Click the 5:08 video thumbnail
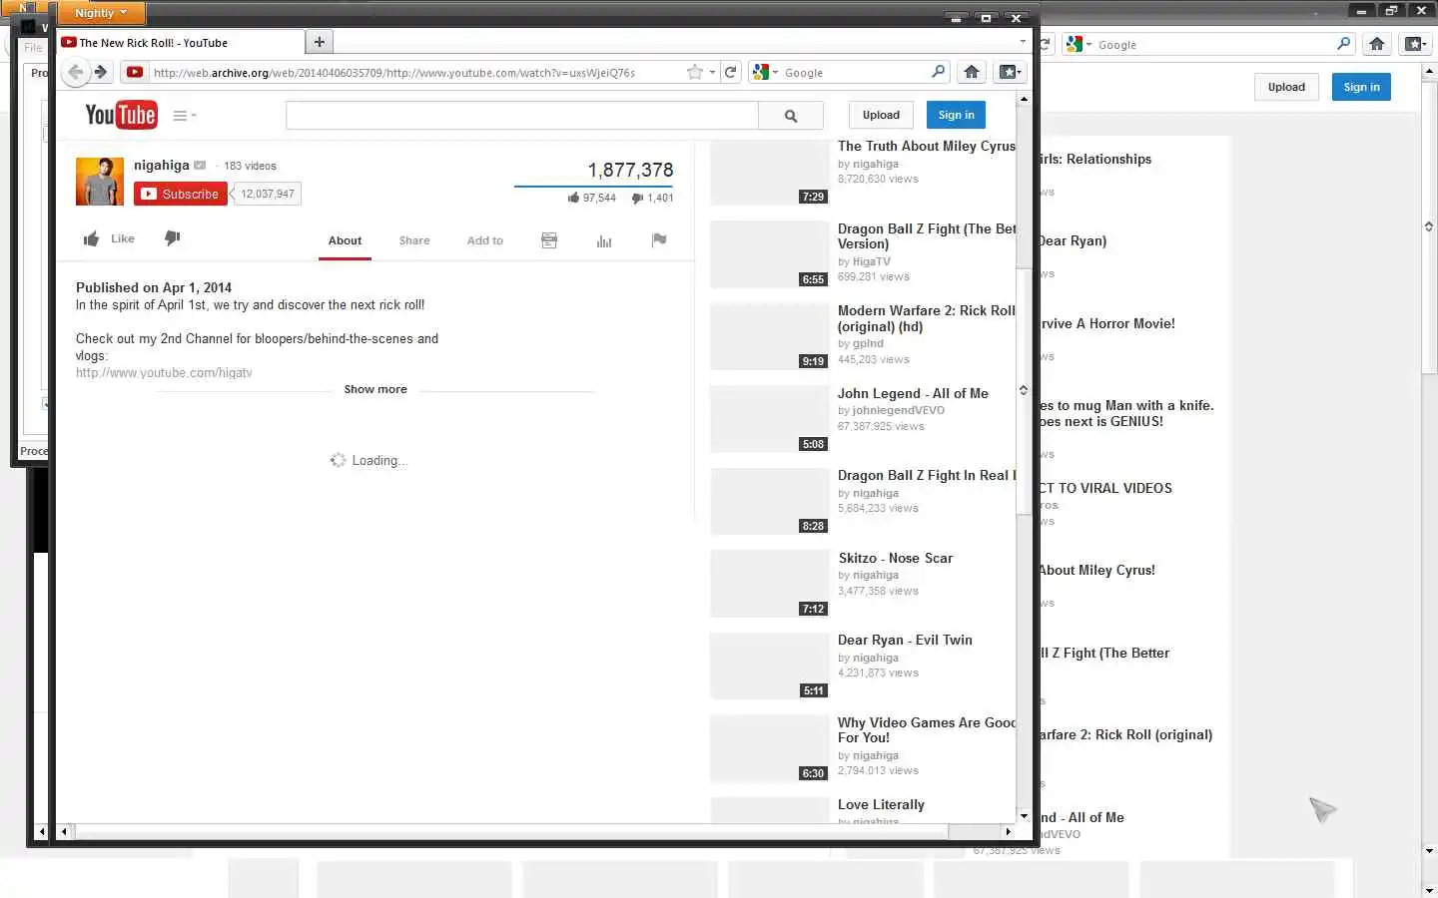 [x=769, y=419]
